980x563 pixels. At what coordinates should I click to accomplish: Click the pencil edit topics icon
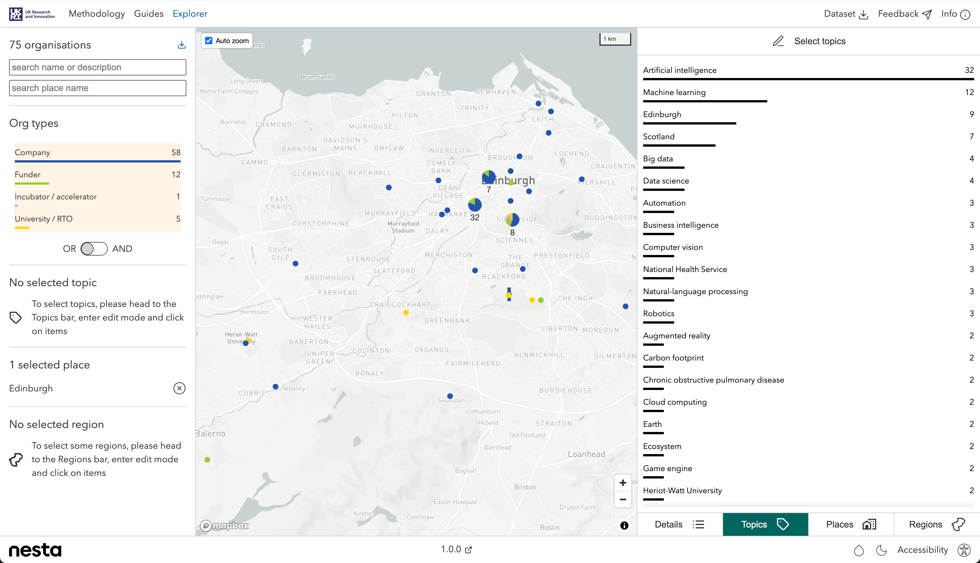[778, 41]
